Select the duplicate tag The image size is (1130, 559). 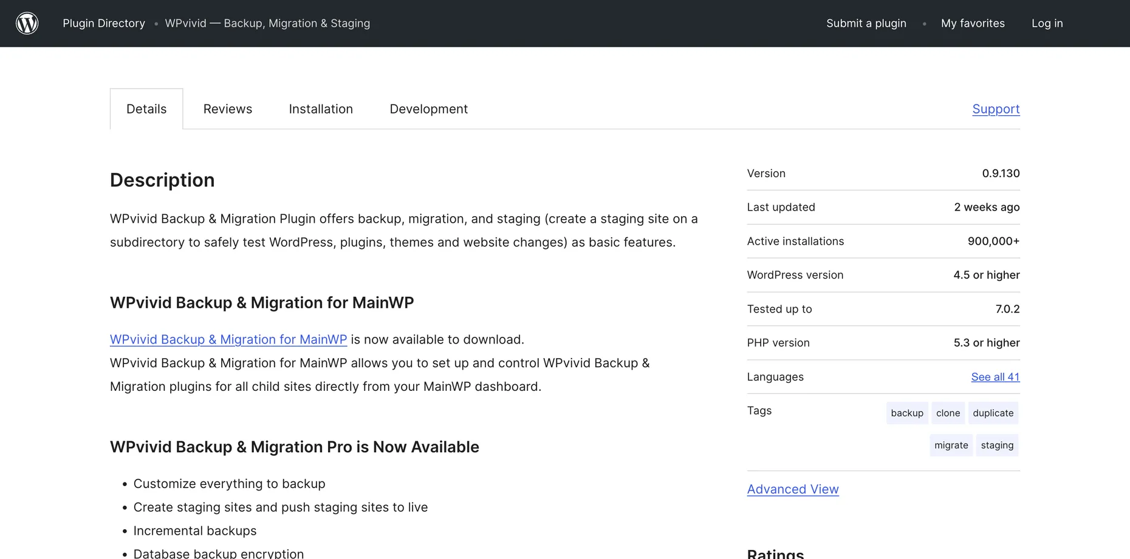(993, 413)
